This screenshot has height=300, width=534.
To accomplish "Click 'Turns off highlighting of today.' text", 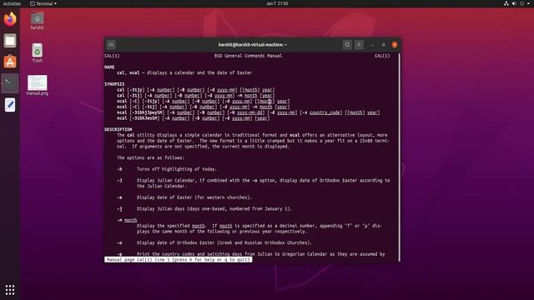I will coord(177,169).
